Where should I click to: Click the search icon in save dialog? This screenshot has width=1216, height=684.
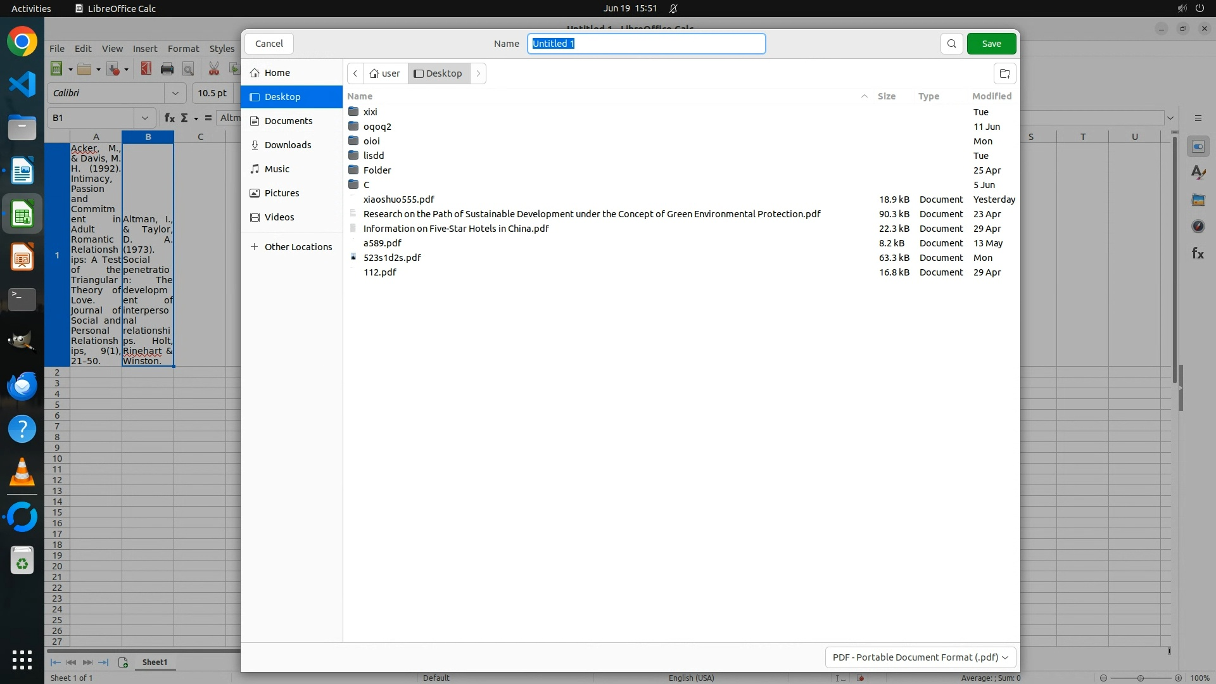coord(951,44)
